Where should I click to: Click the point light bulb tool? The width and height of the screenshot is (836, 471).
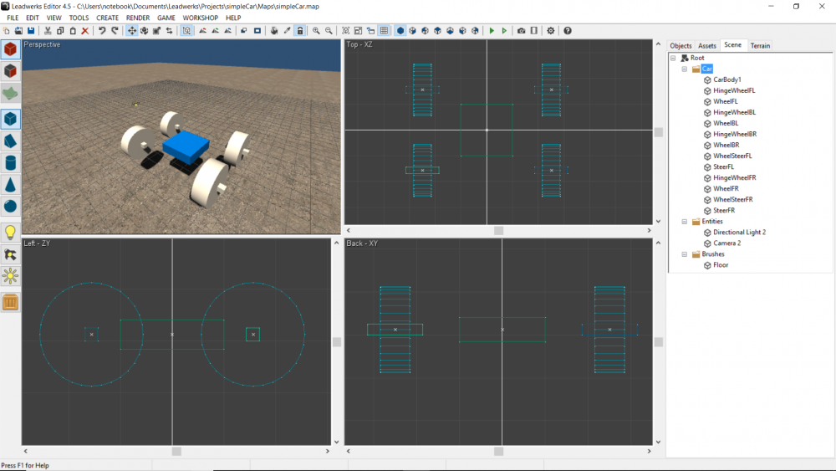[11, 233]
